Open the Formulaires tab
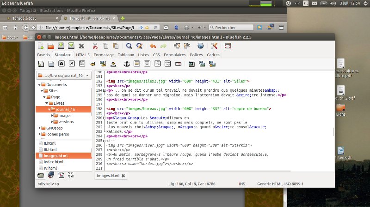The width and height of the screenshot is (370, 207). point(175,55)
